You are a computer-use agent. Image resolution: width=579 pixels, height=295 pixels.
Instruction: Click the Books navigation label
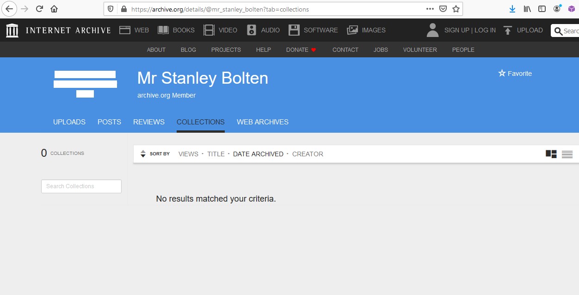coord(184,30)
